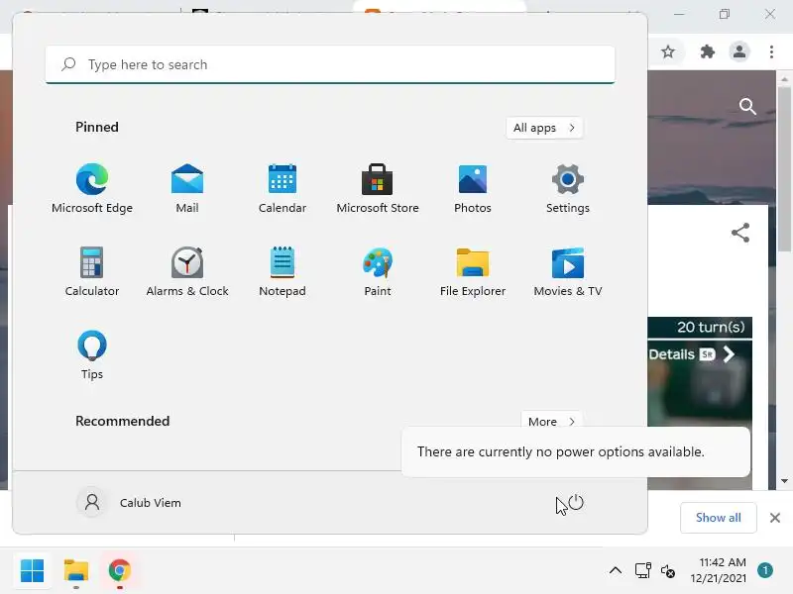Launch the Mail app
Viewport: 793px width, 594px height.
point(187,188)
